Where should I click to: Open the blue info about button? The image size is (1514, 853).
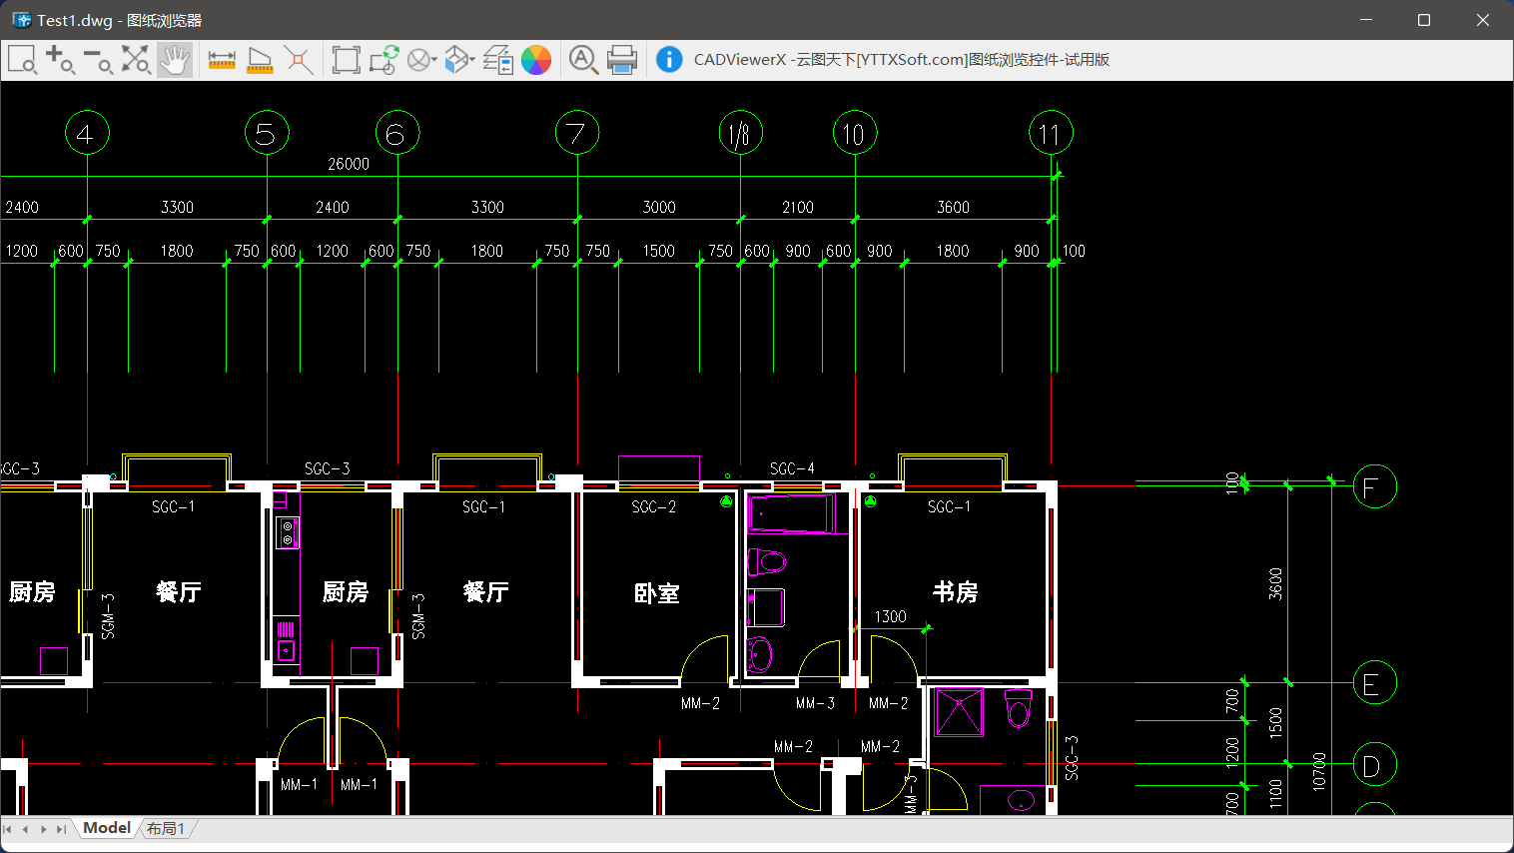pyautogui.click(x=669, y=60)
